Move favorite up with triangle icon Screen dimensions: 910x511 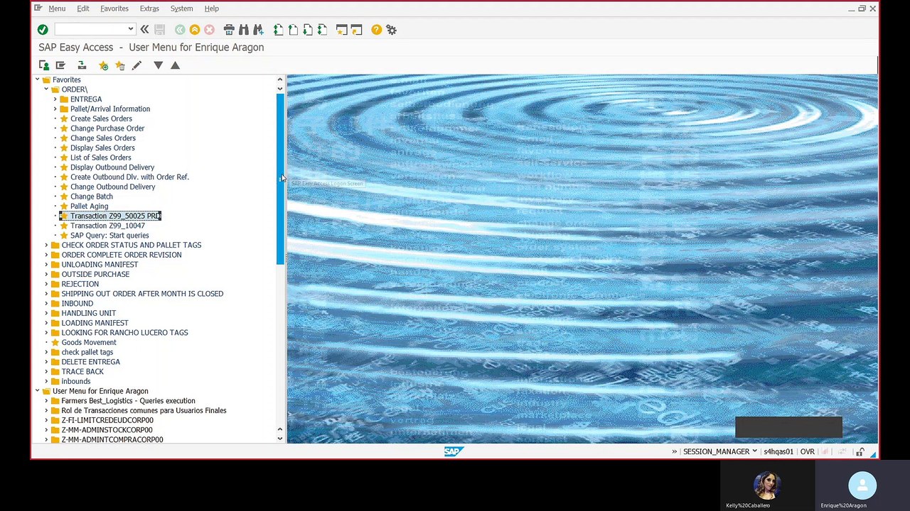coord(175,65)
